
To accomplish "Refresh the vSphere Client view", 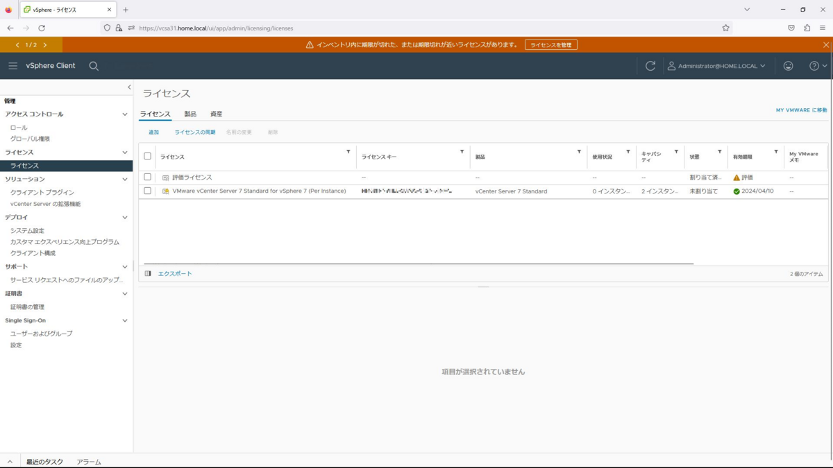I will coord(650,66).
